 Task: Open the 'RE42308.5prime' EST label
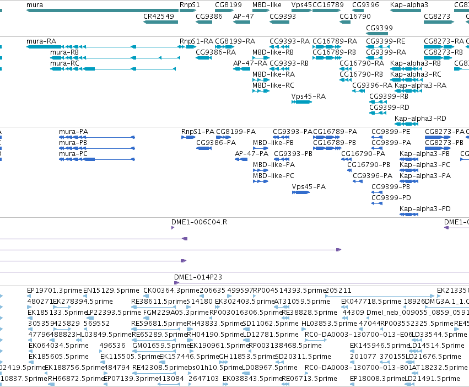(160, 368)
